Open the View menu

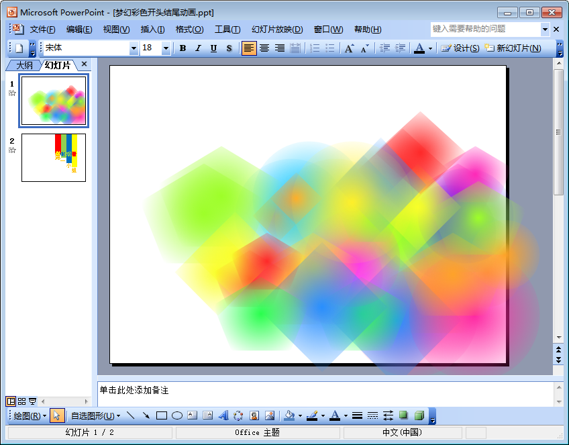pos(116,30)
